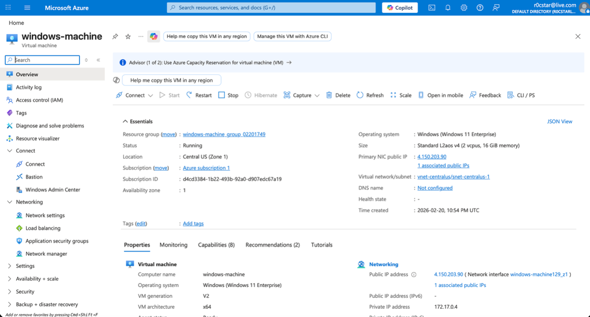Viewport: 590px width, 317px height.
Task: Refresh the virtual machine overview
Action: [370, 95]
